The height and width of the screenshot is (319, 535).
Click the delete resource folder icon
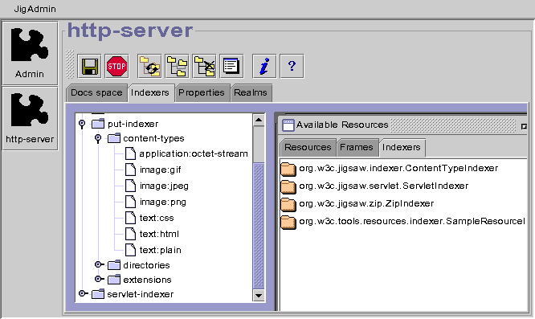(204, 66)
